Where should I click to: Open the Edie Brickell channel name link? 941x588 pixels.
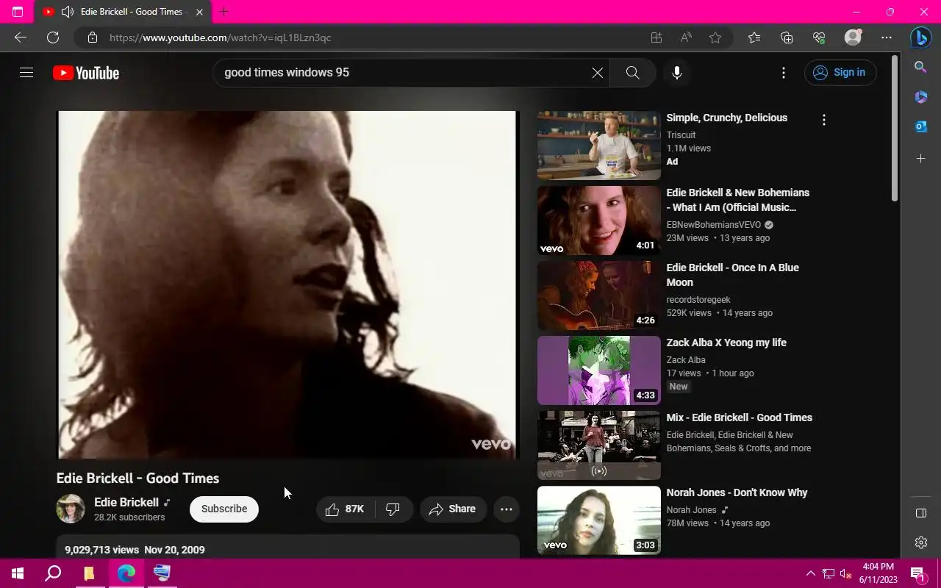tap(126, 502)
